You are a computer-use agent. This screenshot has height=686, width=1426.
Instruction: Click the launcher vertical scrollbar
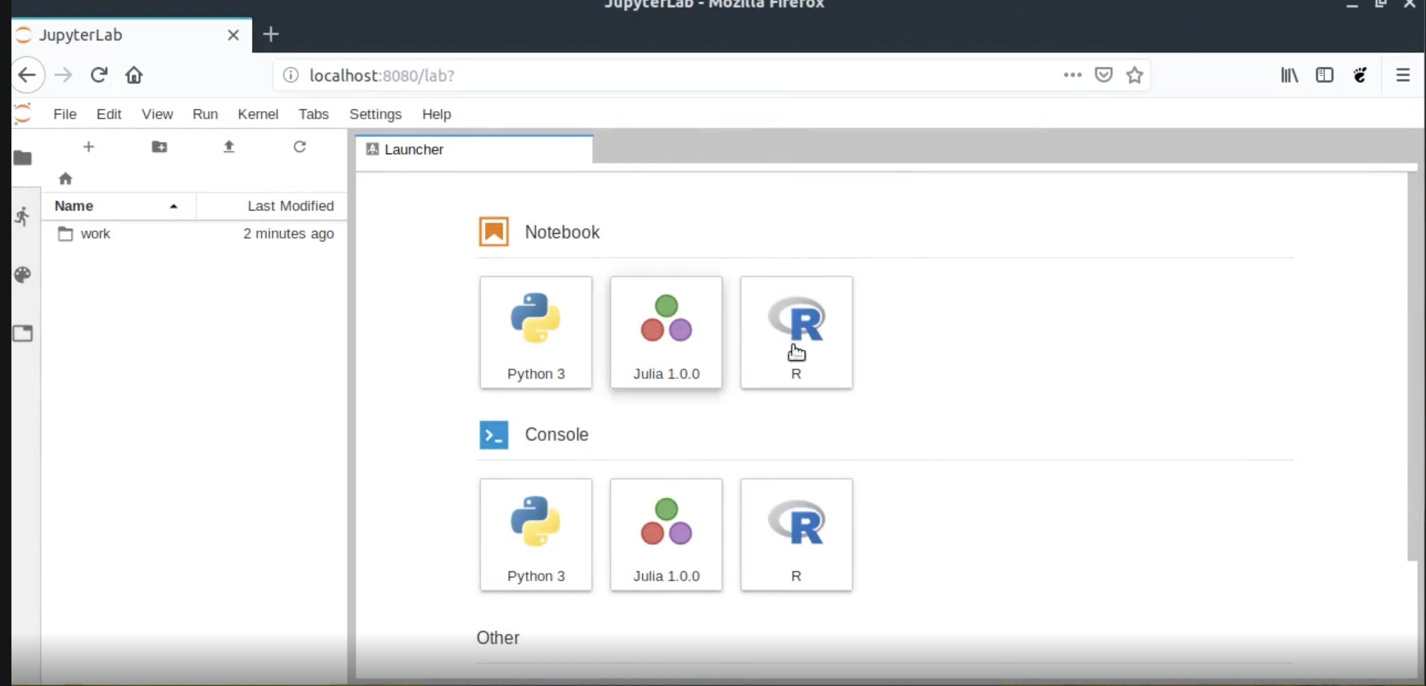(1412, 366)
